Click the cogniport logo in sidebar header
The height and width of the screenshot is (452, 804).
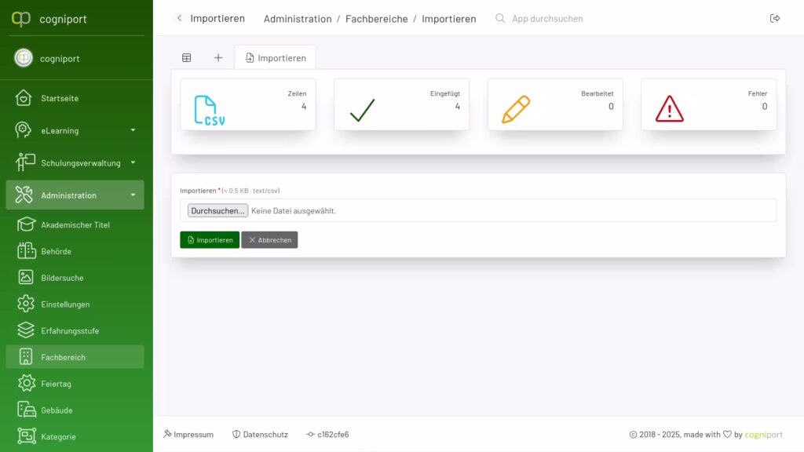coord(22,18)
